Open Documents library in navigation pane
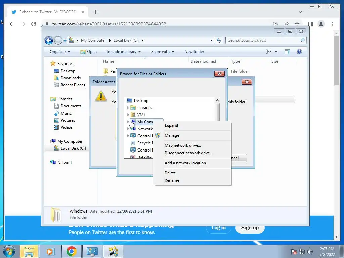This screenshot has height=258, width=344. tap(71, 106)
